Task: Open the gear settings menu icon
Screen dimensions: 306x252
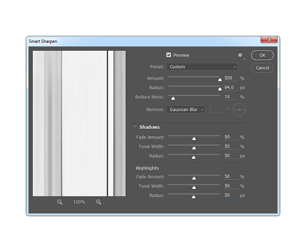Action: point(240,55)
